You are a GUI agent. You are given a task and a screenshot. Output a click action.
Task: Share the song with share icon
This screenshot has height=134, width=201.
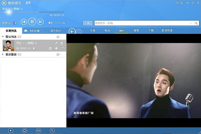pos(62,48)
